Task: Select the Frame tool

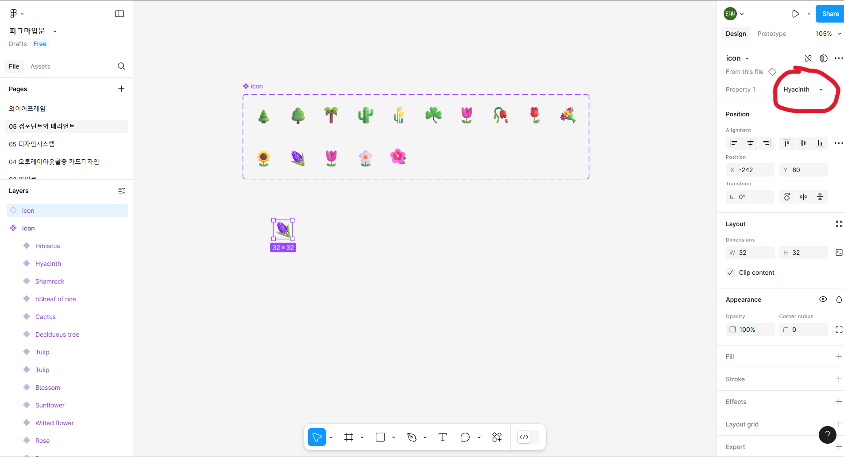Action: click(x=349, y=438)
